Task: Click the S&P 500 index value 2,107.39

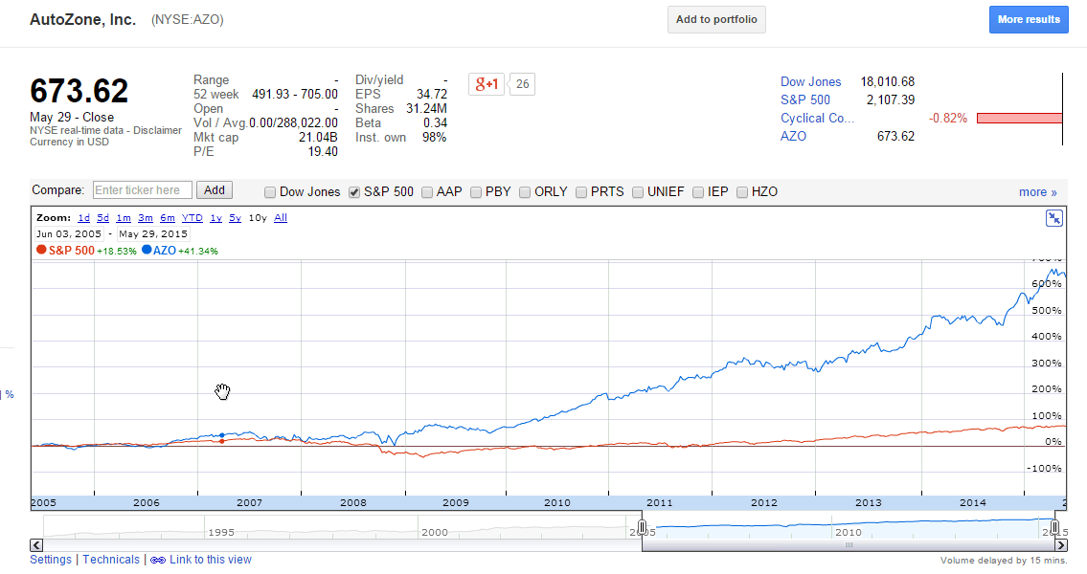Action: (890, 99)
